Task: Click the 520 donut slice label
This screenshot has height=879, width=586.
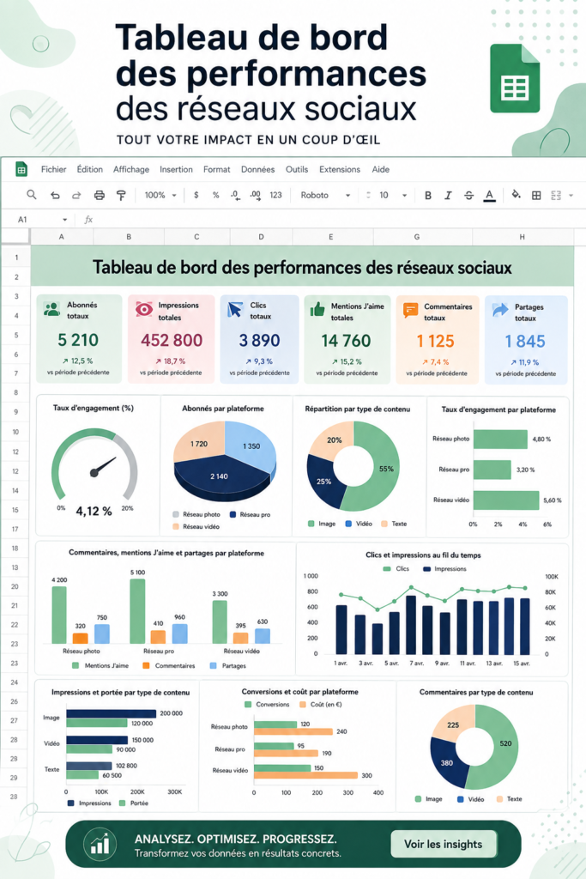Action: point(505,743)
